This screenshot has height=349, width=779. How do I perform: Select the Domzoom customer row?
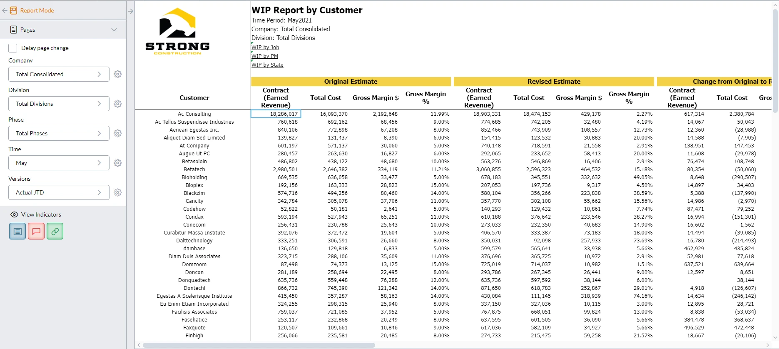pyautogui.click(x=194, y=264)
